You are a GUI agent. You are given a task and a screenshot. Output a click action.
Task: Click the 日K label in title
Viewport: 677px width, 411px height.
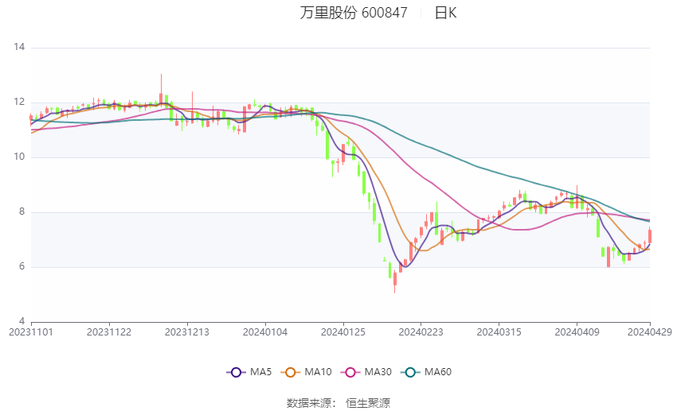(445, 13)
